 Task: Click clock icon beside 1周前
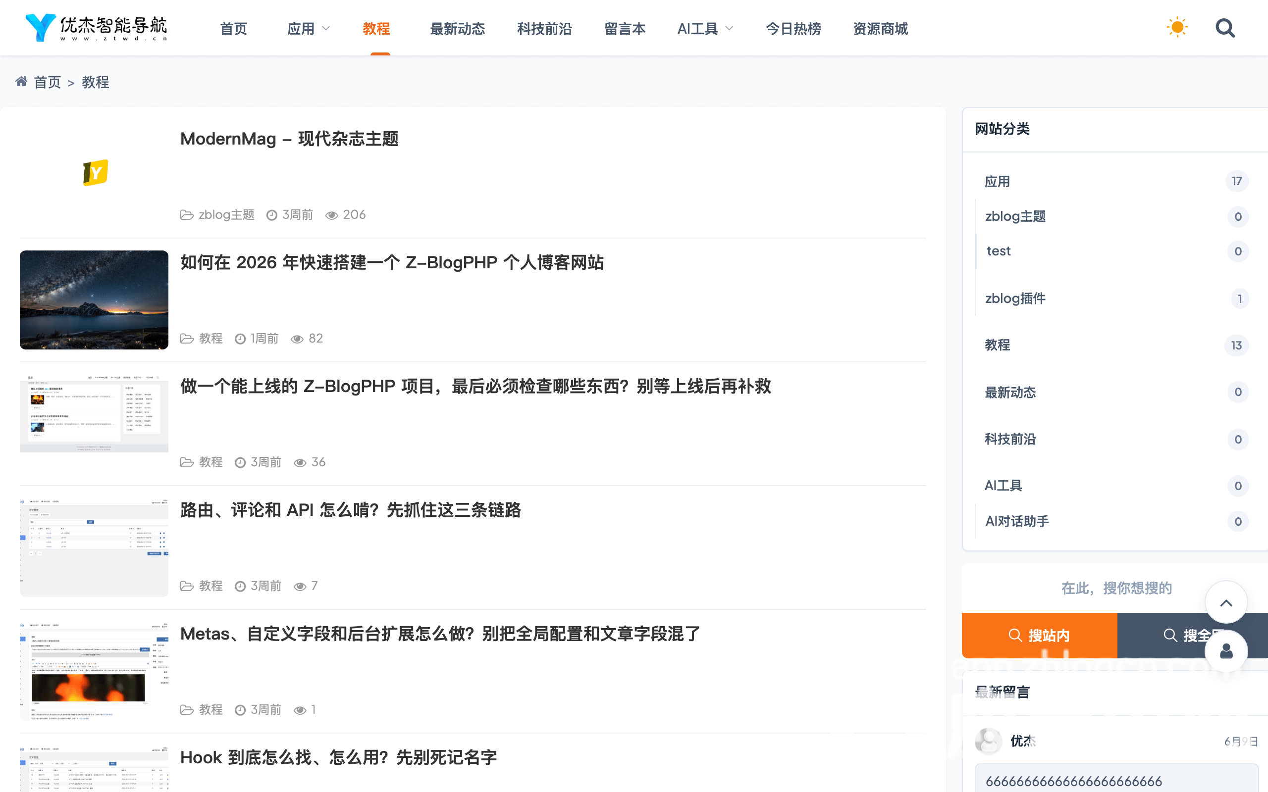[240, 339]
